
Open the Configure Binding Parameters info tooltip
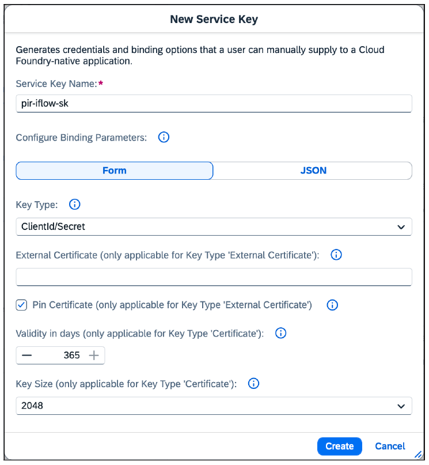pos(164,137)
